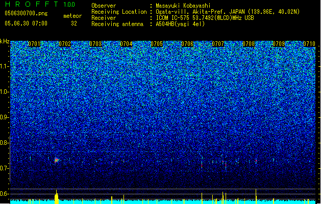321x204 pixels.
Task: Click the Observer name Masayuki Kobayashi
Action: [183, 6]
